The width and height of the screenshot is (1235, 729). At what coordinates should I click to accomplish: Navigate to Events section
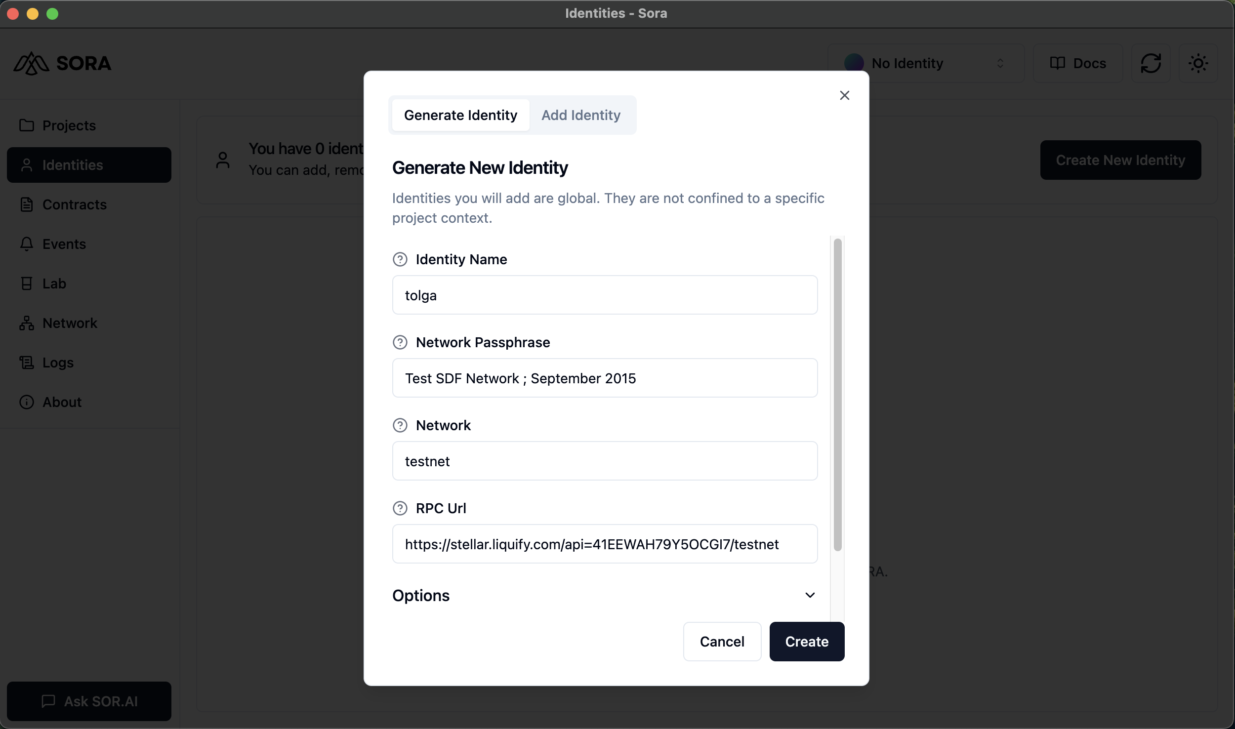(x=64, y=244)
